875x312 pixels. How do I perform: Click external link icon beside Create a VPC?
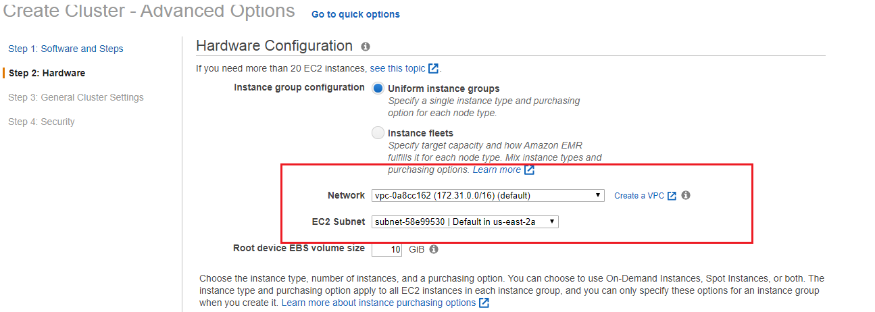point(672,196)
